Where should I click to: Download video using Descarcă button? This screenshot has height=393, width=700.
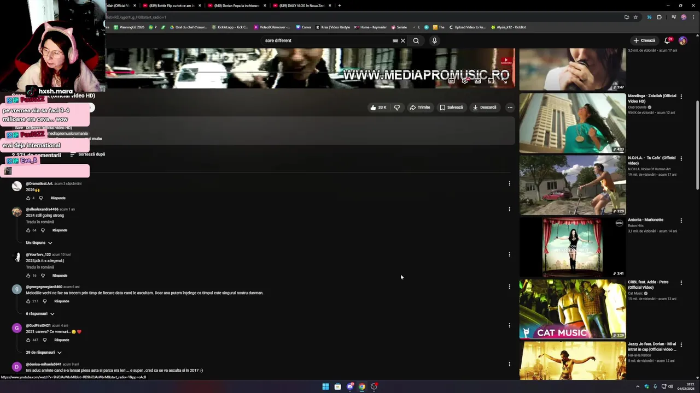click(x=485, y=108)
